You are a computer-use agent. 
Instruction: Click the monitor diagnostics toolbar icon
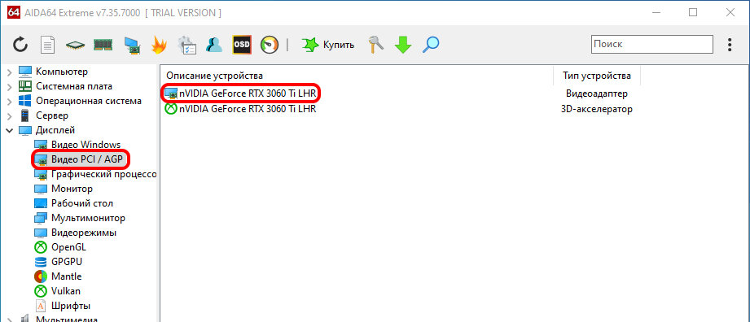(132, 45)
